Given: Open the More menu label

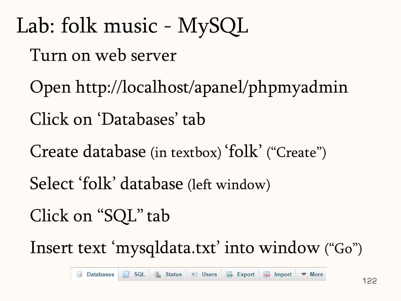Looking at the screenshot, I should pos(316,274).
